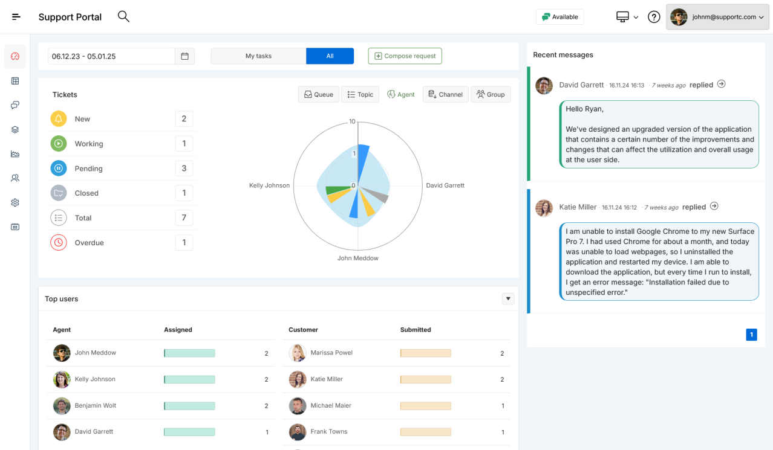Image resolution: width=773 pixels, height=450 pixels.
Task: Click the search magnifier icon in the top bar
Action: pyautogui.click(x=123, y=16)
